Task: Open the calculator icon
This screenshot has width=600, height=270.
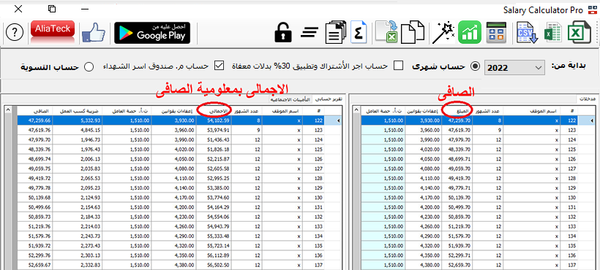Action: point(496,32)
